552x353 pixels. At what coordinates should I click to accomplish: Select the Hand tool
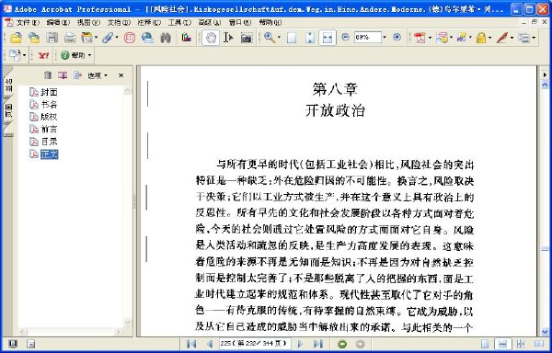point(211,38)
